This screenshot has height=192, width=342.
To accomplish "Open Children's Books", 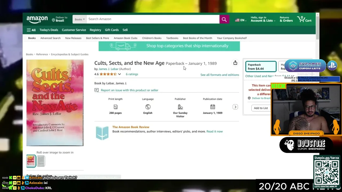I will [x=152, y=38].
